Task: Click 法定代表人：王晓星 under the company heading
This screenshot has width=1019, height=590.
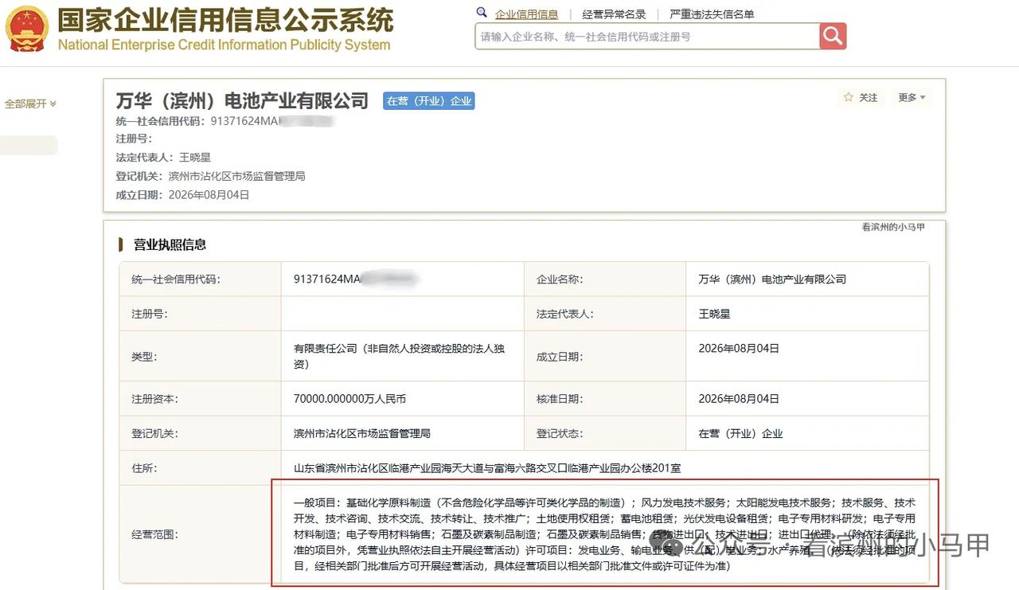Action: point(163,158)
